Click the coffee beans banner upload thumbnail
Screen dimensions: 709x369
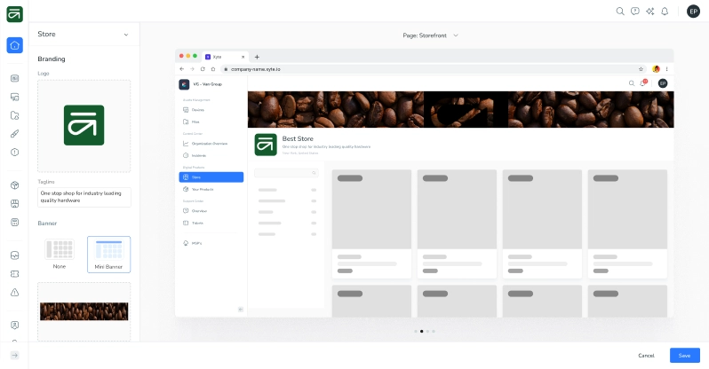(x=84, y=311)
